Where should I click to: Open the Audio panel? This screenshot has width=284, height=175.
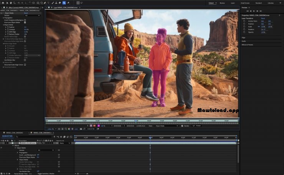point(244,41)
